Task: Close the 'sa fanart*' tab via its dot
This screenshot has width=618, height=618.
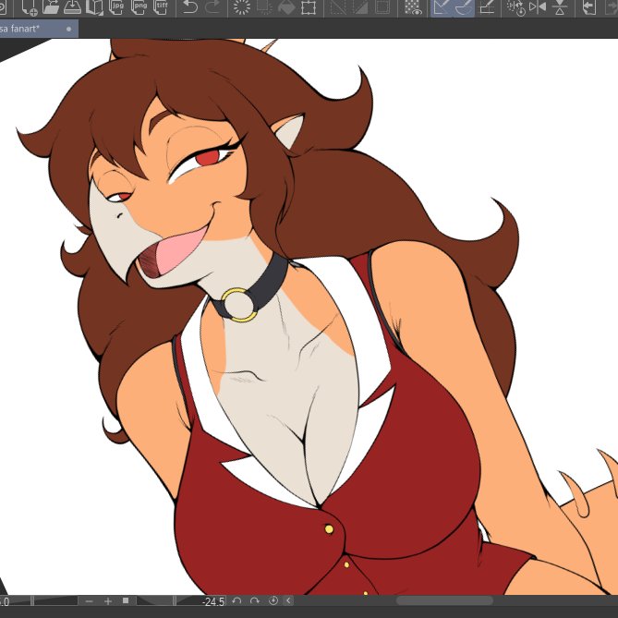Action: pyautogui.click(x=69, y=29)
